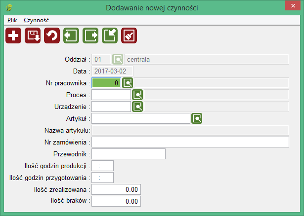
Task: Click the green diagonal-arrow toolbar icon
Action: click(x=110, y=36)
